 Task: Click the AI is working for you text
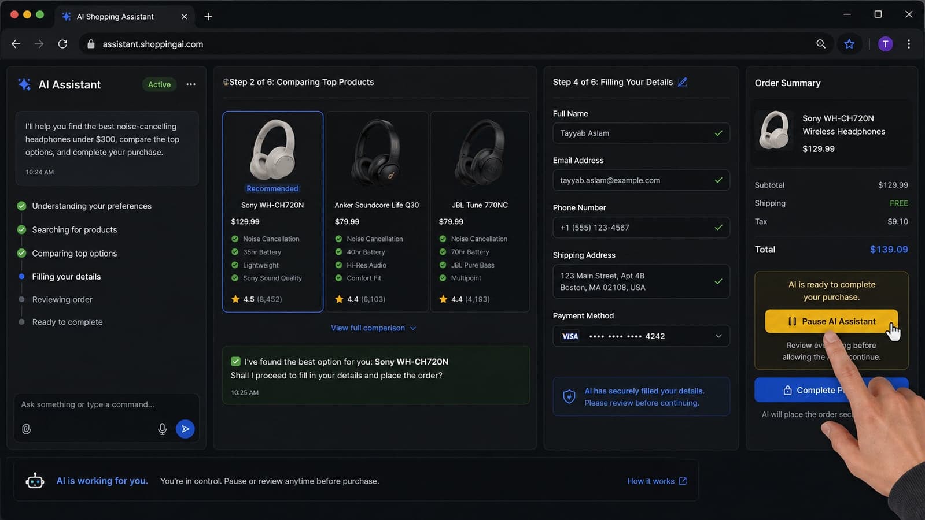pyautogui.click(x=102, y=481)
